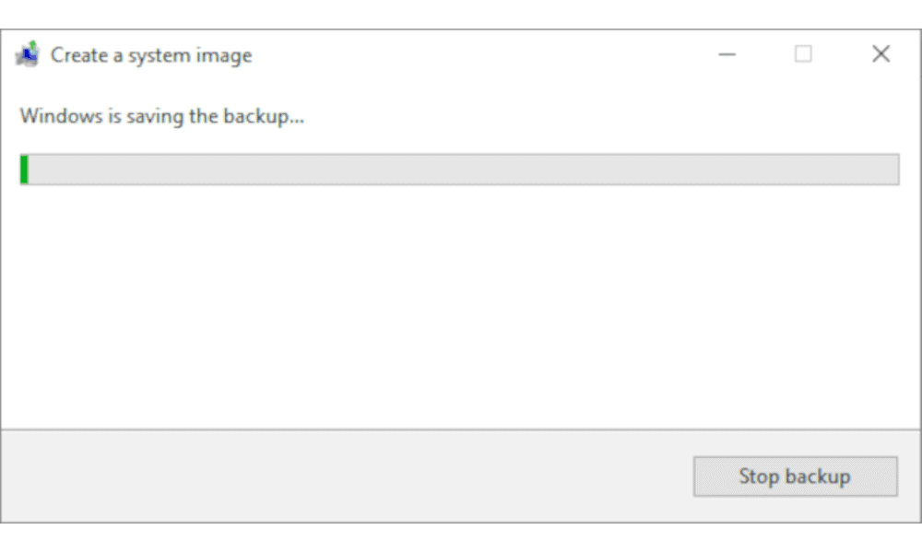Click the empty white dialog body area
Screen dimensions: 922x553
tap(460, 306)
